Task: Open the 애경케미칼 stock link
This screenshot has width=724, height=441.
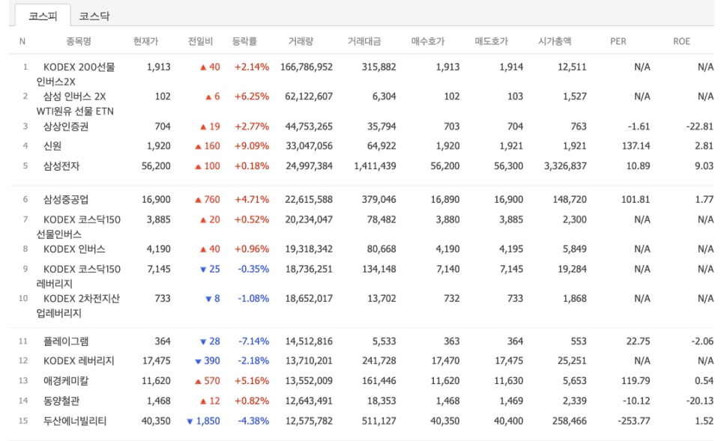Action: 65,380
